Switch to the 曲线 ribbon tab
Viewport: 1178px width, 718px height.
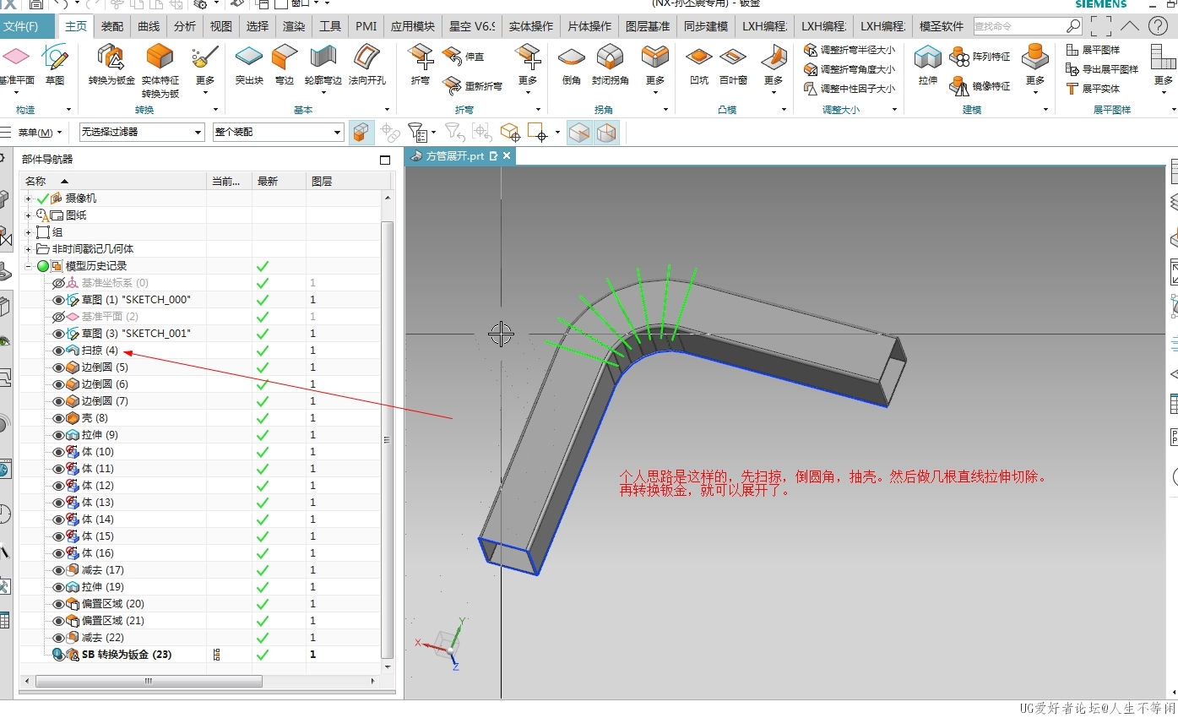(149, 26)
